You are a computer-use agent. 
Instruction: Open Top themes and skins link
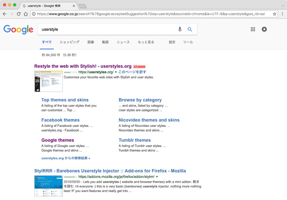coord(65,100)
